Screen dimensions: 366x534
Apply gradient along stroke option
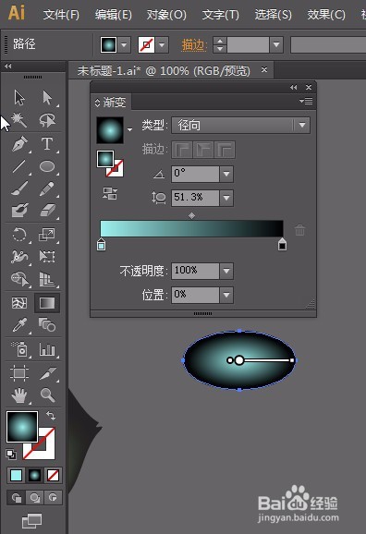pos(203,150)
